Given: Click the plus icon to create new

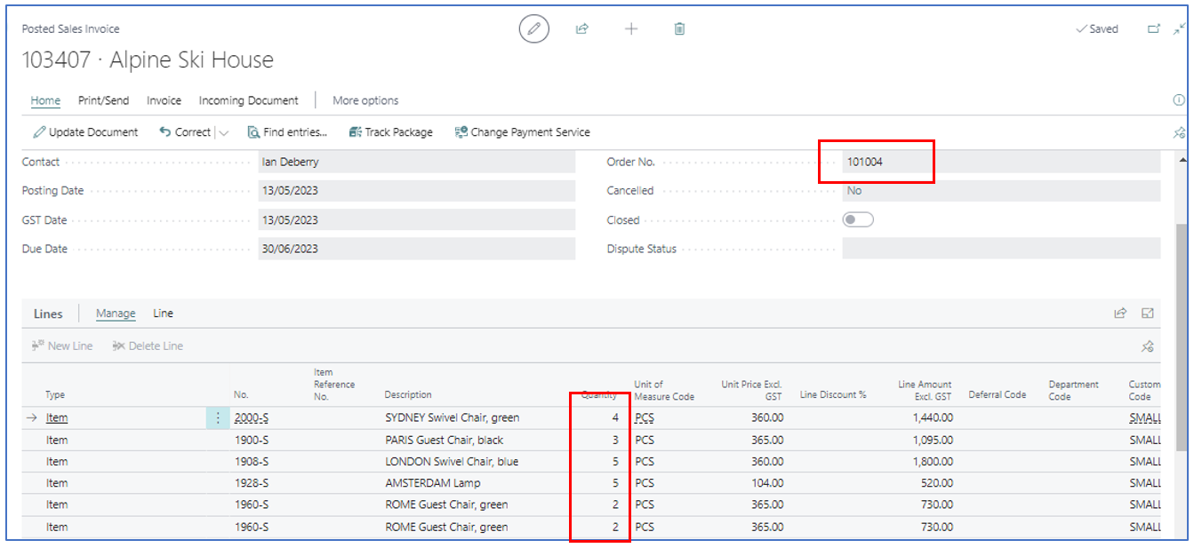Looking at the screenshot, I should [x=631, y=29].
